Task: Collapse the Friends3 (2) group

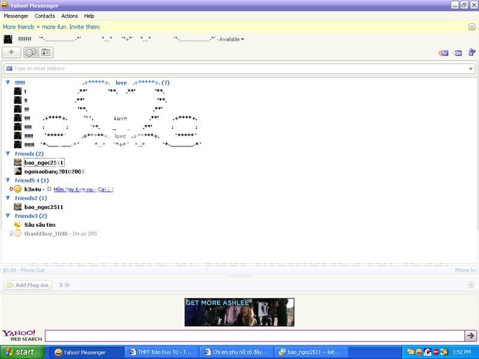Action: tap(8, 216)
